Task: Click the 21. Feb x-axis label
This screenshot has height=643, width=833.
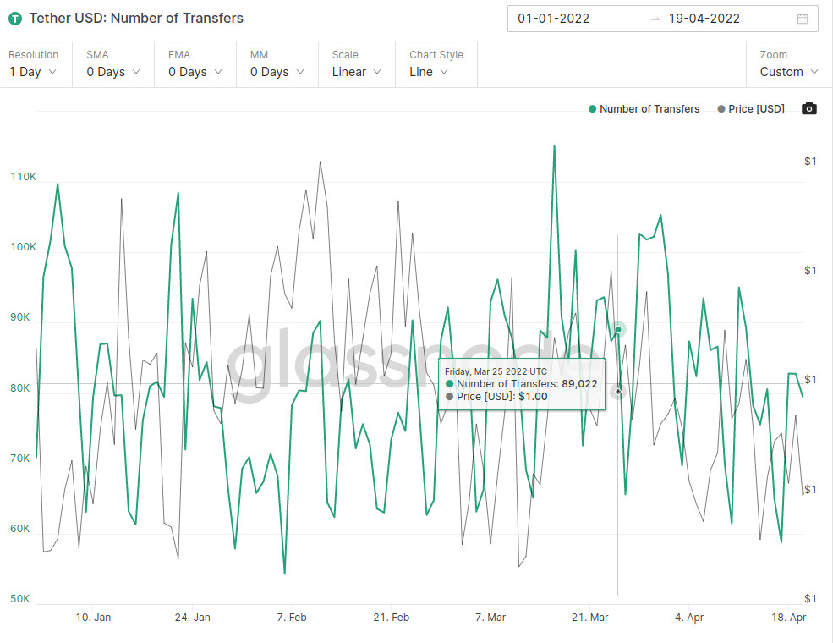Action: (391, 618)
